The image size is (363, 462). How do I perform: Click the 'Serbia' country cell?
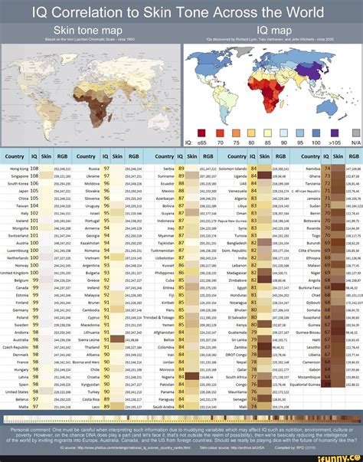pos(168,169)
